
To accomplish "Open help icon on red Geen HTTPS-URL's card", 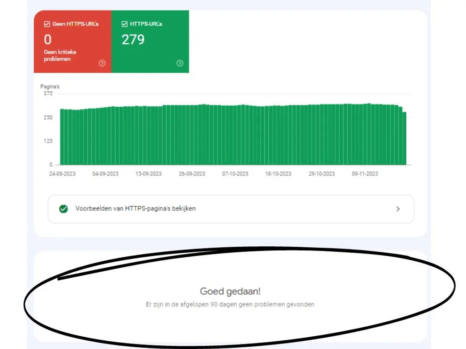I will [x=102, y=63].
